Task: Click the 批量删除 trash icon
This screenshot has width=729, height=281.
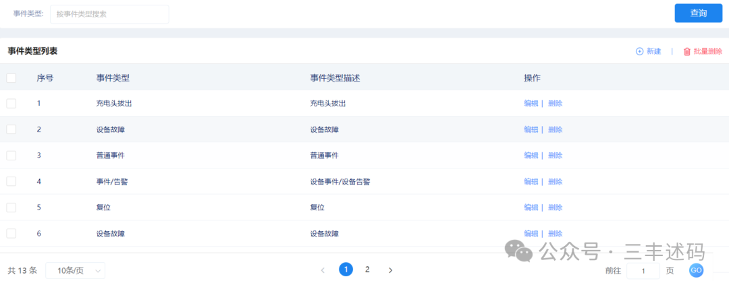Action: coord(686,52)
